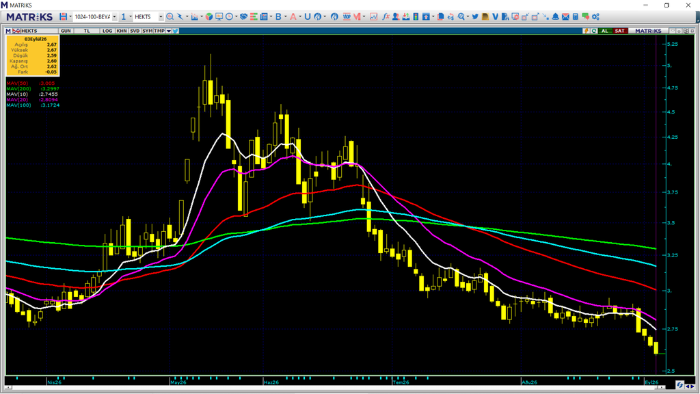Click the red M toolbar icon
The image size is (700, 394).
[357, 16]
